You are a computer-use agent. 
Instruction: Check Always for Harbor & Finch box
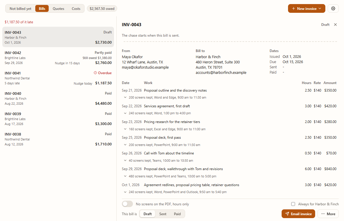click(x=293, y=204)
